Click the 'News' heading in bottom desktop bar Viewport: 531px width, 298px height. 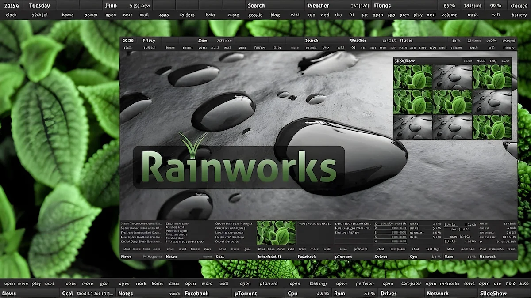pos(9,293)
